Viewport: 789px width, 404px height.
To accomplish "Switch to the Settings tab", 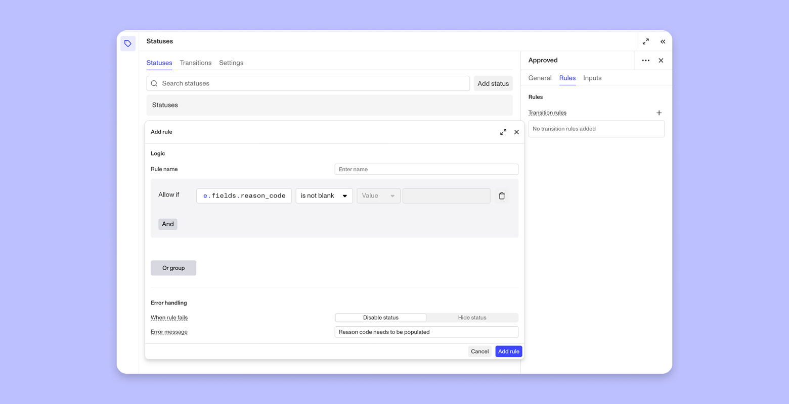I will pyautogui.click(x=231, y=63).
